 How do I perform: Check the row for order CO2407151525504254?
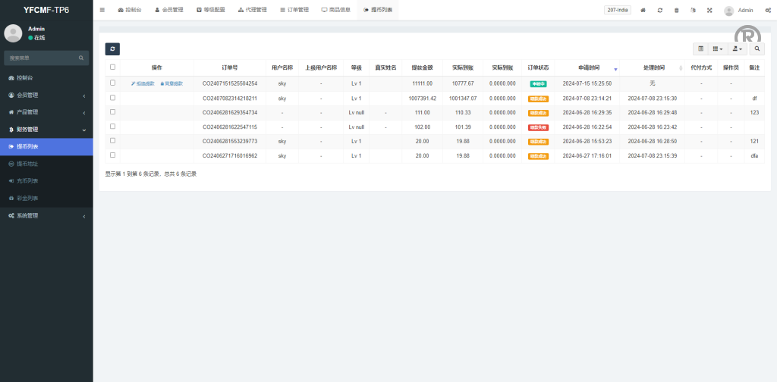pyautogui.click(x=113, y=83)
